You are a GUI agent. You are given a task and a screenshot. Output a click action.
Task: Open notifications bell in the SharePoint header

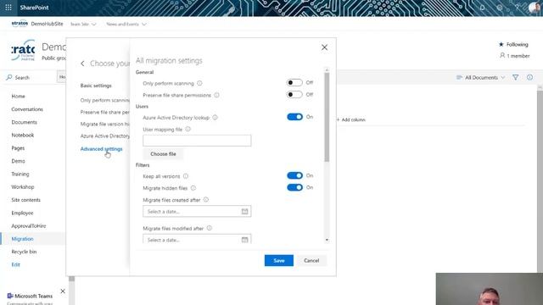click(x=482, y=8)
